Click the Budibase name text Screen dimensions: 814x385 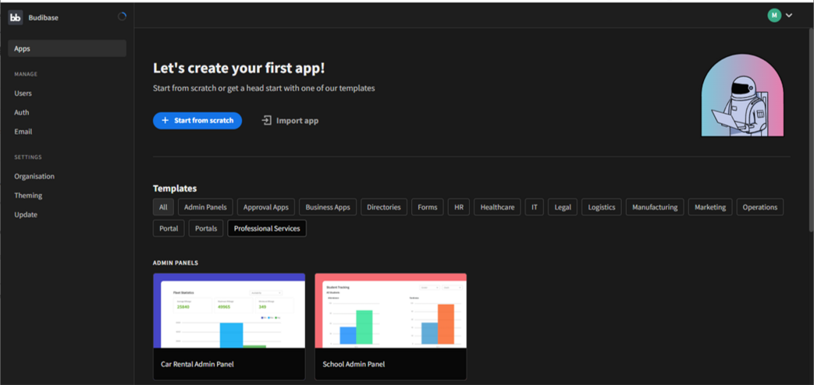click(43, 18)
